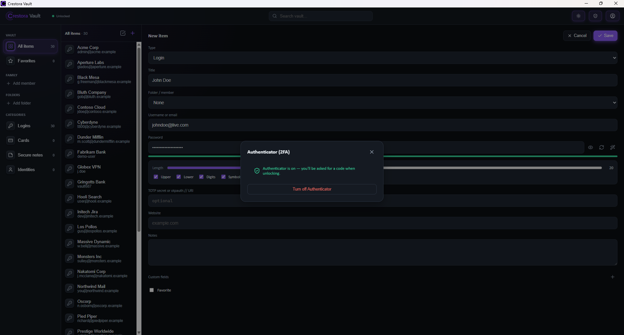624x335 pixels.
Task: Open the Northwind Mail entry
Action: coord(99,288)
